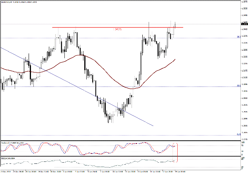Click the 61.8 Fibonacci level label
Image resolution: width=248 pixels, height=173 pixels.
tap(238, 134)
